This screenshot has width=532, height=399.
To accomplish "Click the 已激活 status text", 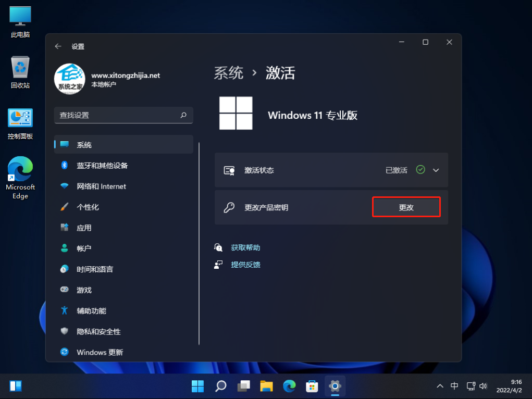I will pos(397,170).
